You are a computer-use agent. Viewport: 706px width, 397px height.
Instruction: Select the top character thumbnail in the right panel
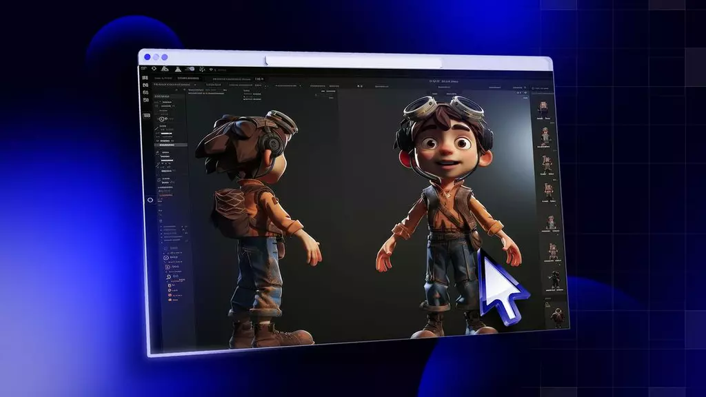click(543, 108)
